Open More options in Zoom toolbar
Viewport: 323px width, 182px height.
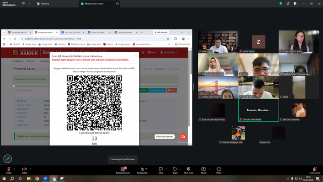[219, 170]
